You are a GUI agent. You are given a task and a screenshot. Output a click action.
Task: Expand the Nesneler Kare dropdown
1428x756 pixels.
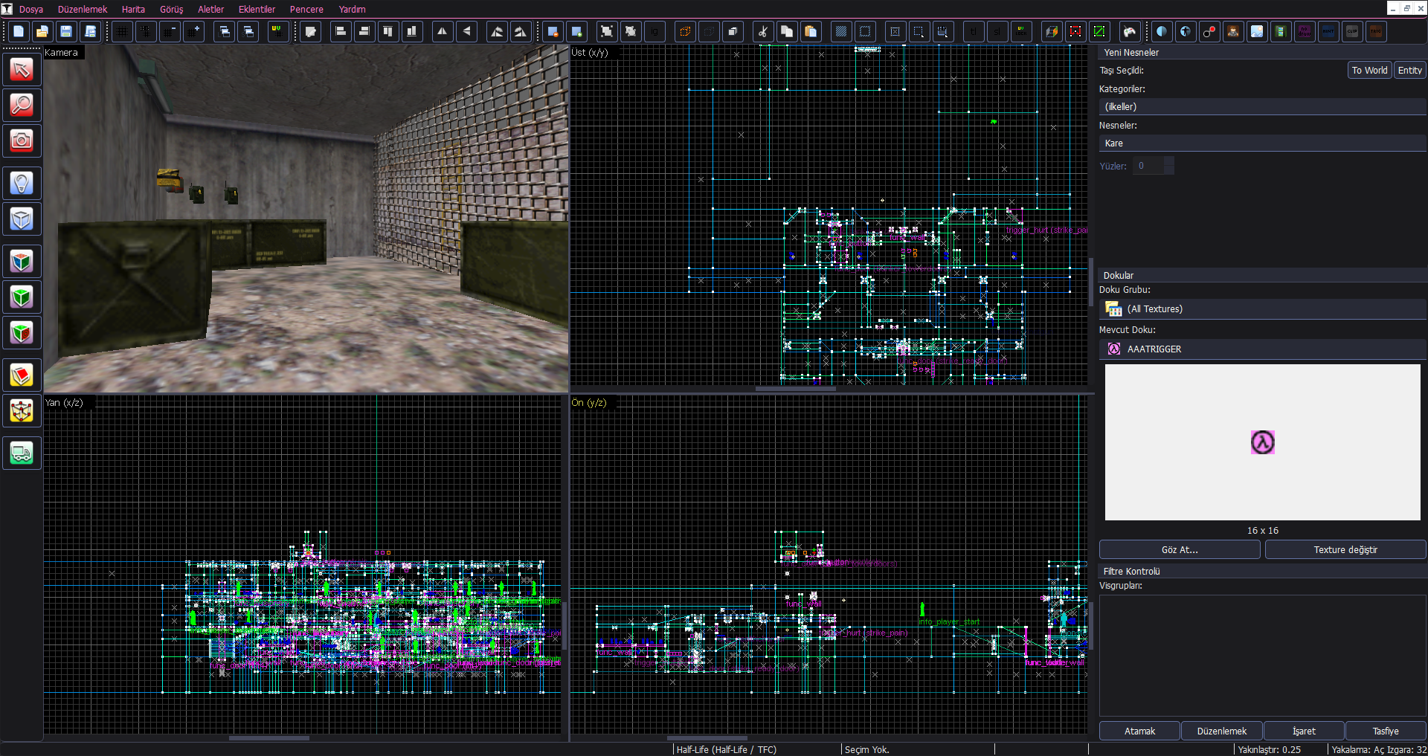pos(1262,143)
